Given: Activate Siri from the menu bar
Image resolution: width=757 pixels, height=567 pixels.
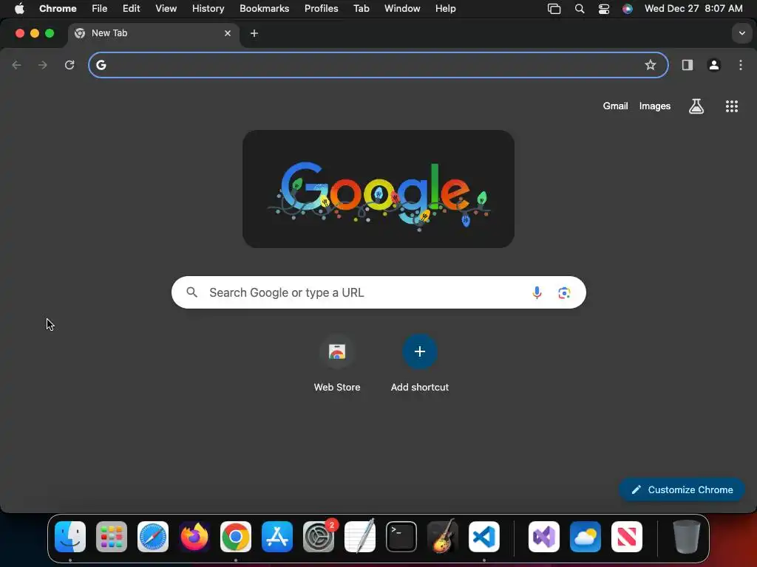Looking at the screenshot, I should coord(627,9).
